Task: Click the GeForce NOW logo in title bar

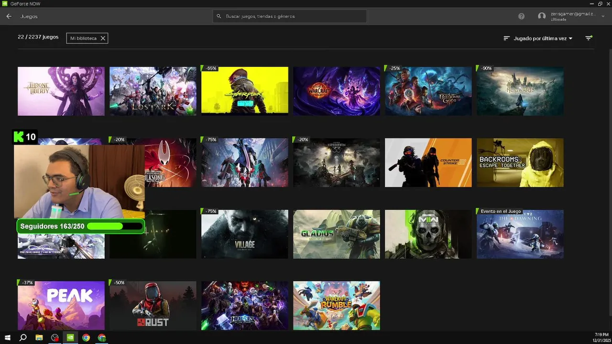Action: coord(5,4)
